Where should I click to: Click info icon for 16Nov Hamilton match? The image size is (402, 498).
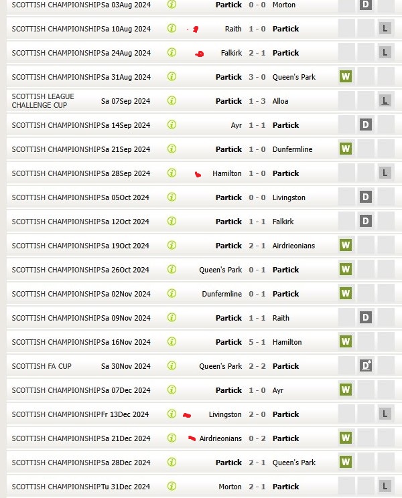tap(172, 342)
